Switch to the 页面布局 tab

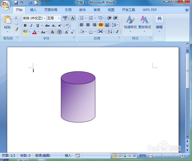click(x=51, y=10)
